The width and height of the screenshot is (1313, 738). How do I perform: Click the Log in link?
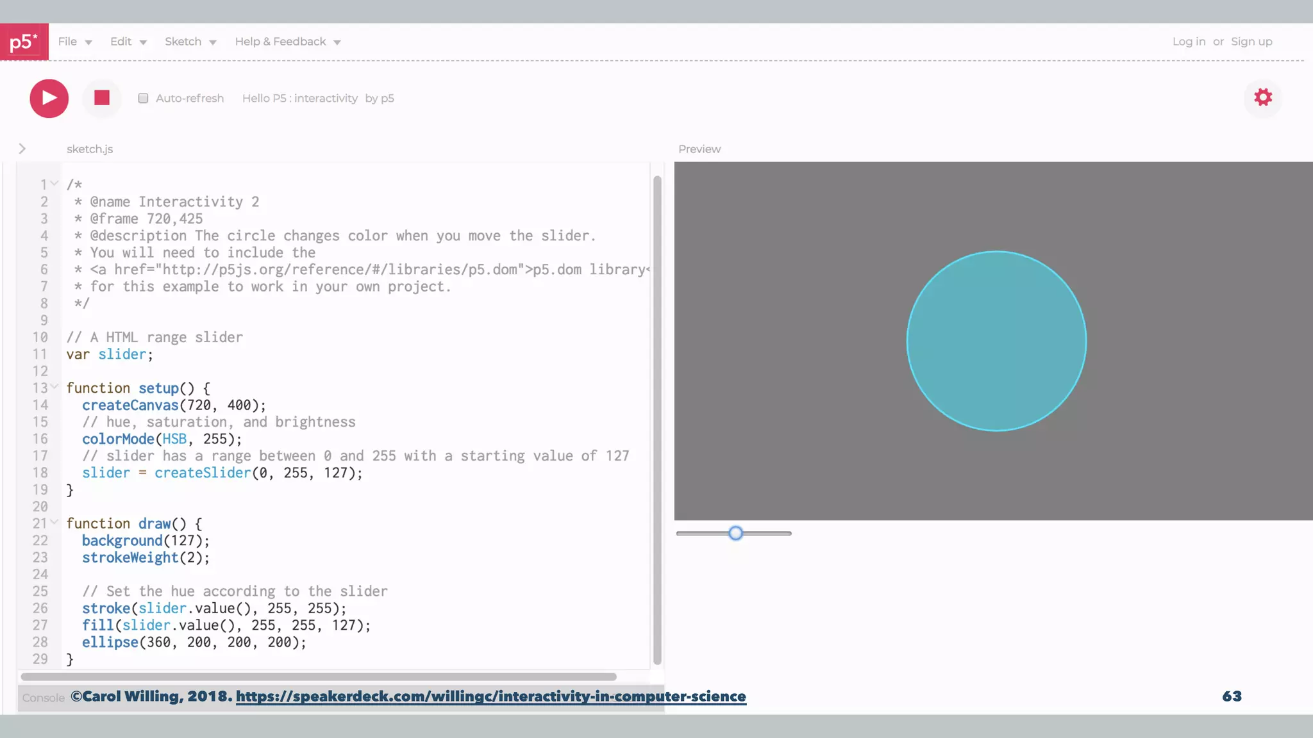coord(1189,42)
